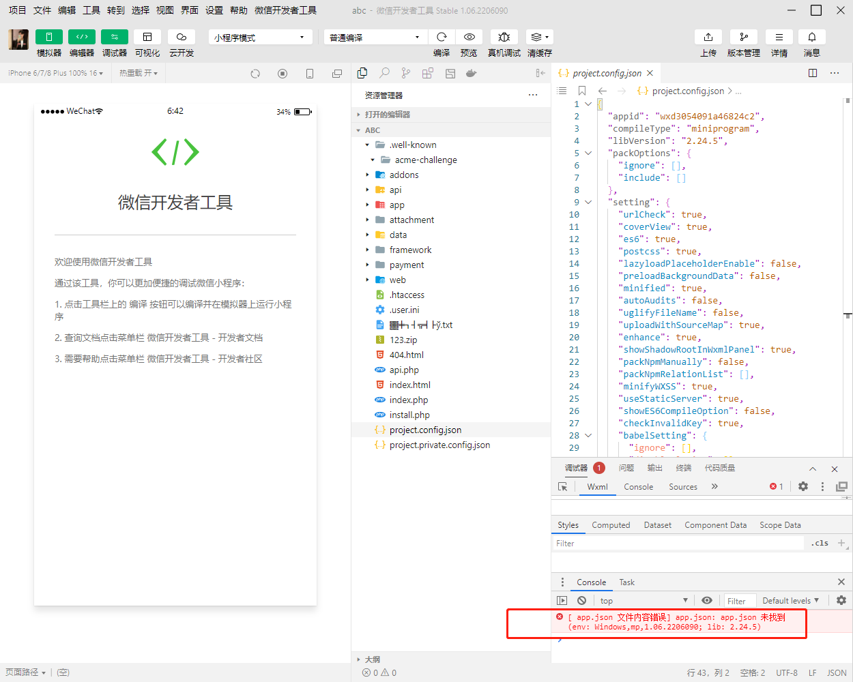Screen dimensions: 853x682
Task: Split the editor with the layout icon
Action: pos(813,73)
